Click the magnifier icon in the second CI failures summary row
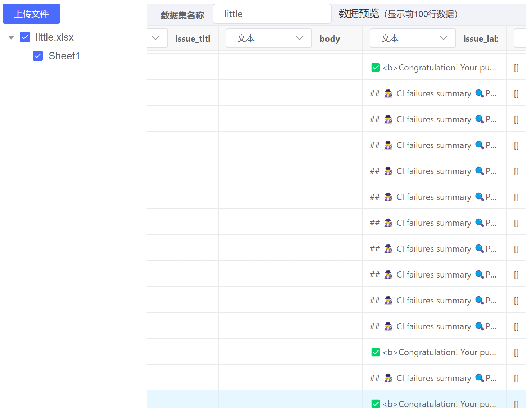 point(480,119)
